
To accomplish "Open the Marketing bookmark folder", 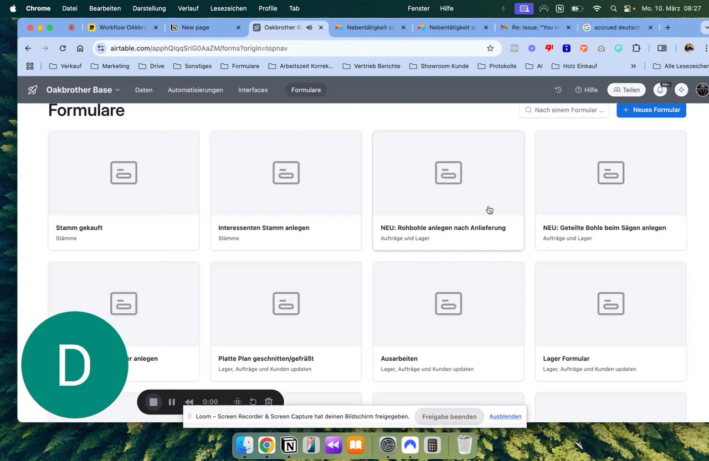I will [110, 66].
